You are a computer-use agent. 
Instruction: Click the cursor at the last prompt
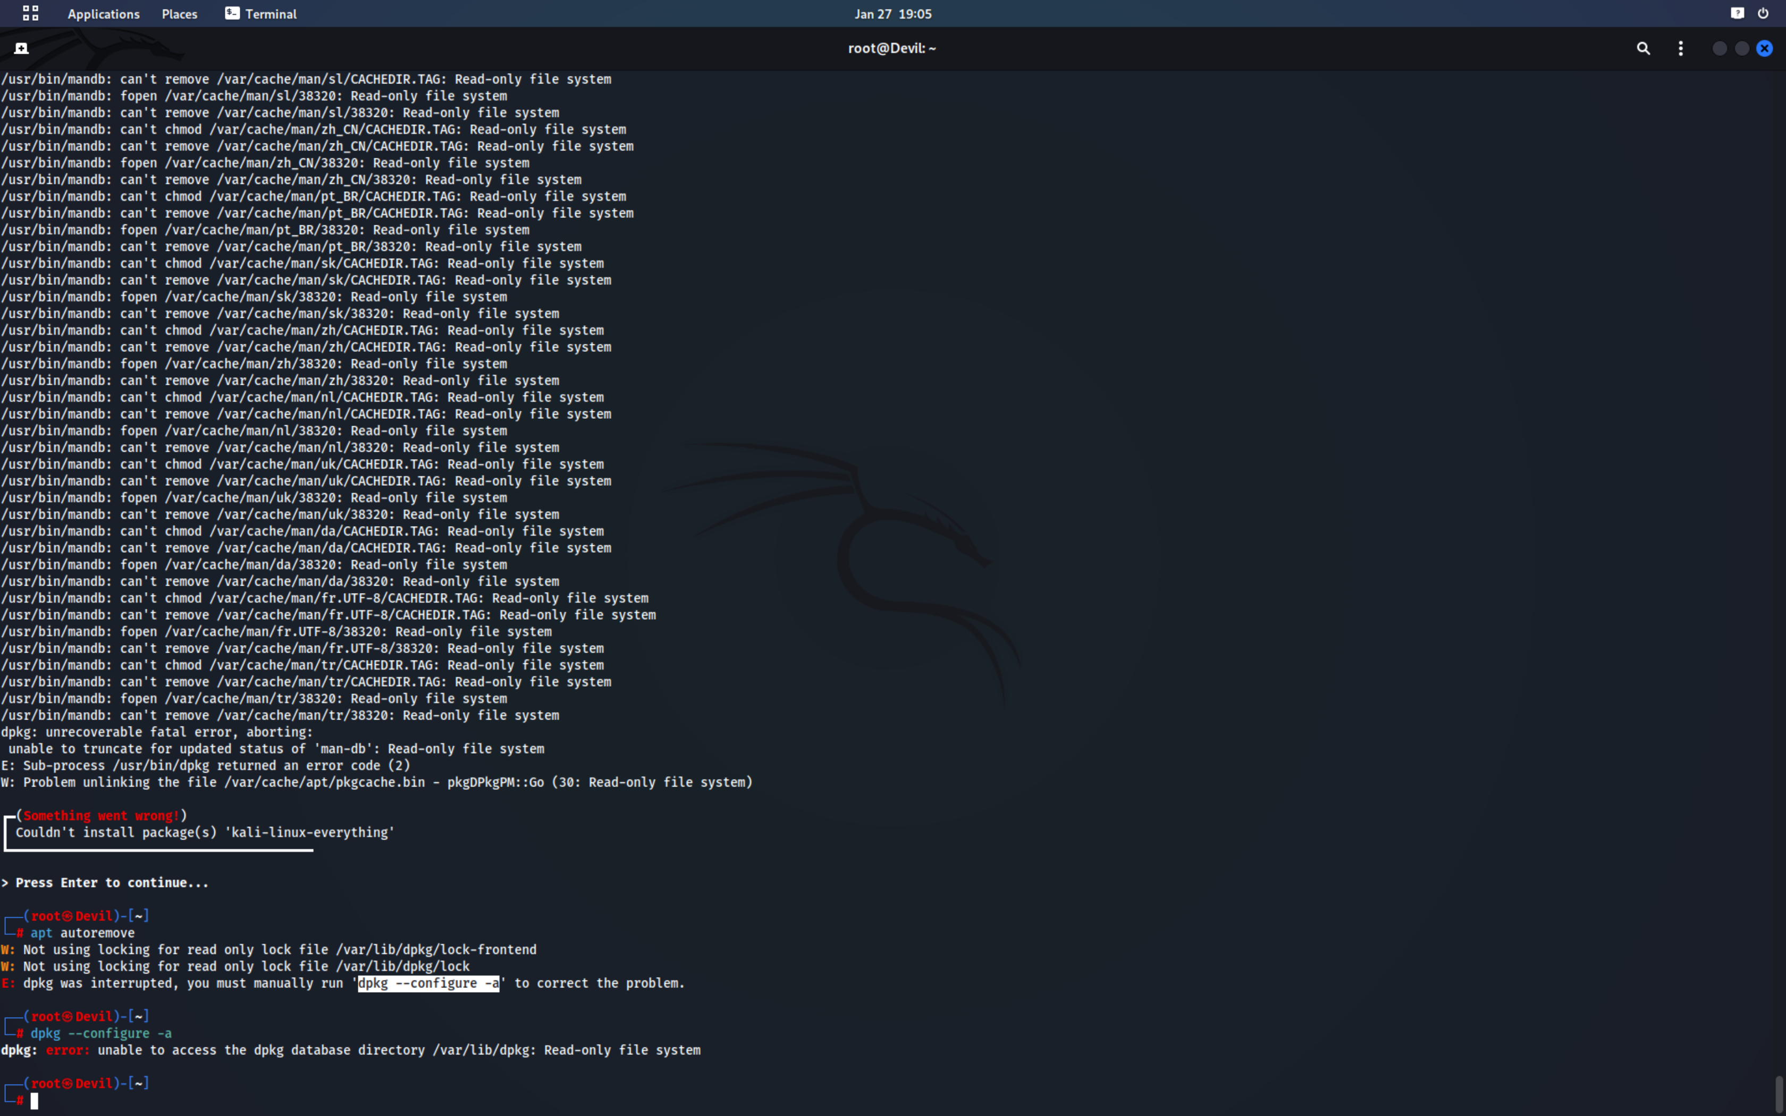(34, 1101)
